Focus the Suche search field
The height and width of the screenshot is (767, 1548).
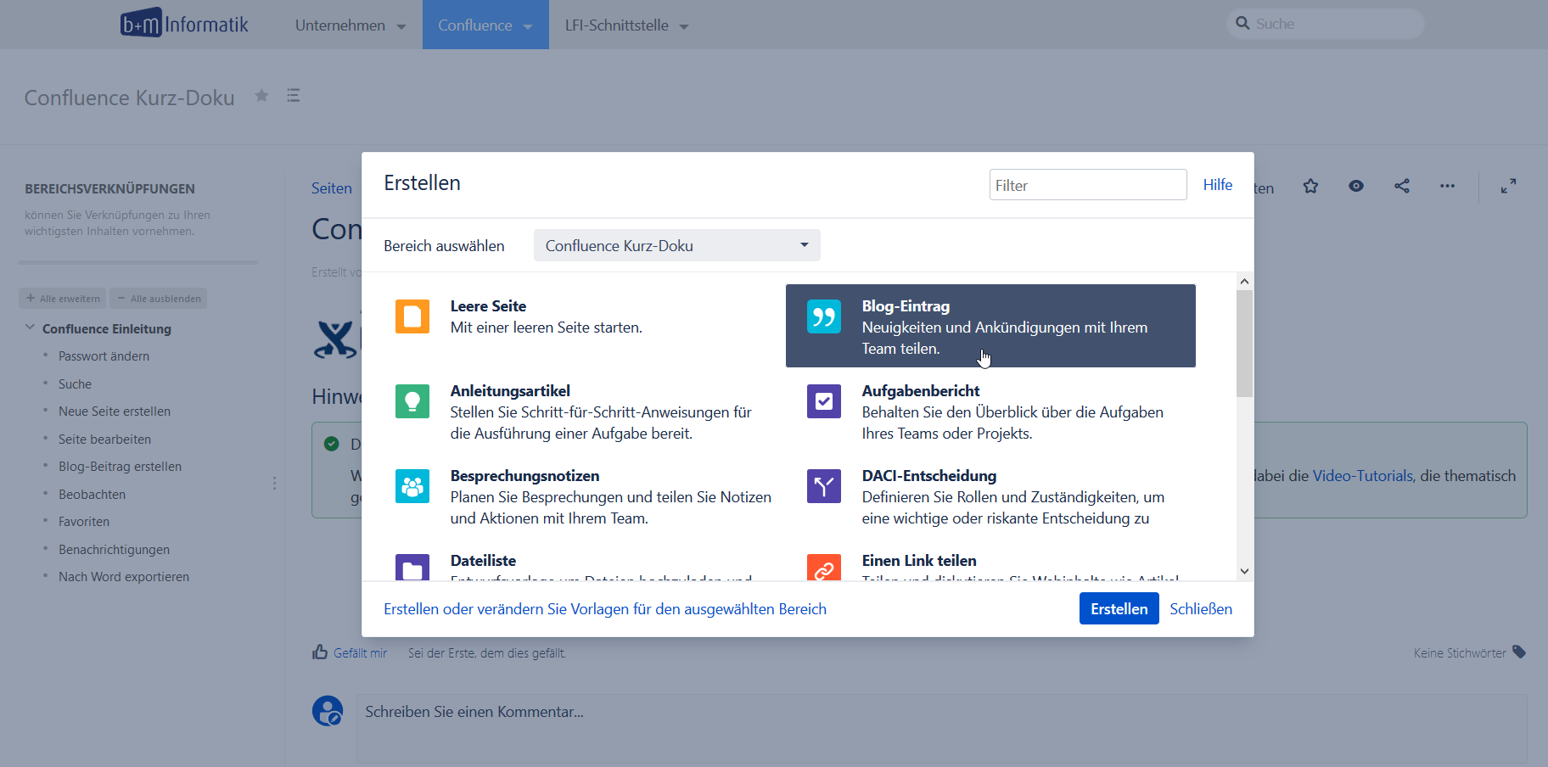coord(1325,24)
